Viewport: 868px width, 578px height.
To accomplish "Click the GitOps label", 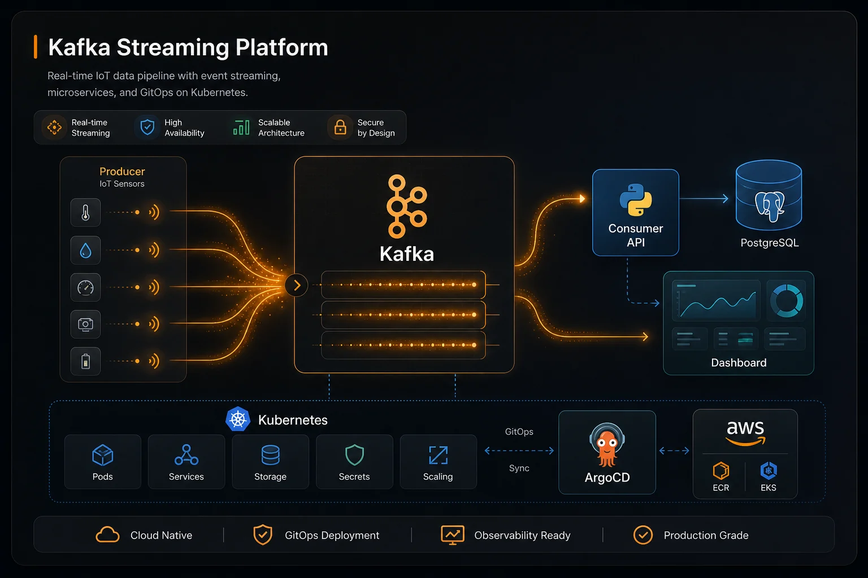I will pos(519,432).
